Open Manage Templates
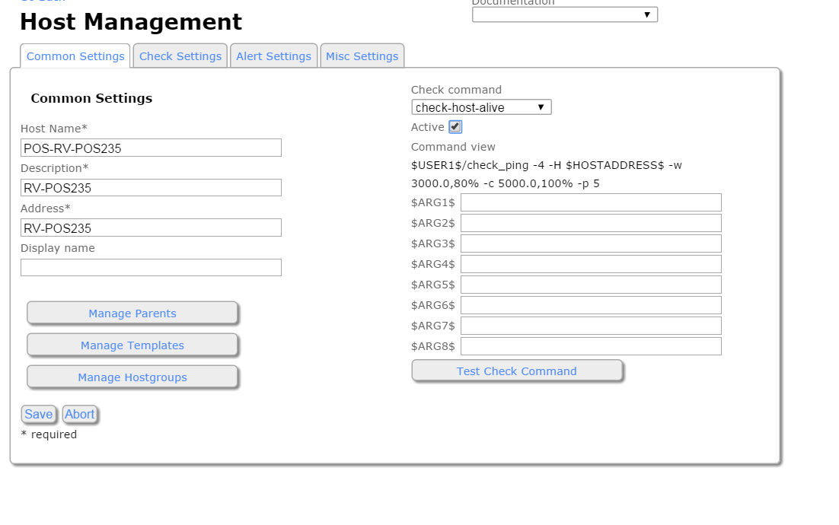This screenshot has width=839, height=525. 132,345
